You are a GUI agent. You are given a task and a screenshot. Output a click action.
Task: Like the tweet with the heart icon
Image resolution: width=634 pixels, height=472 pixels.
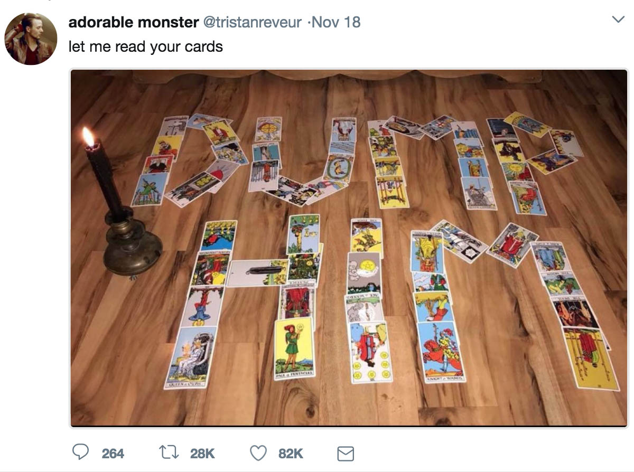(258, 453)
